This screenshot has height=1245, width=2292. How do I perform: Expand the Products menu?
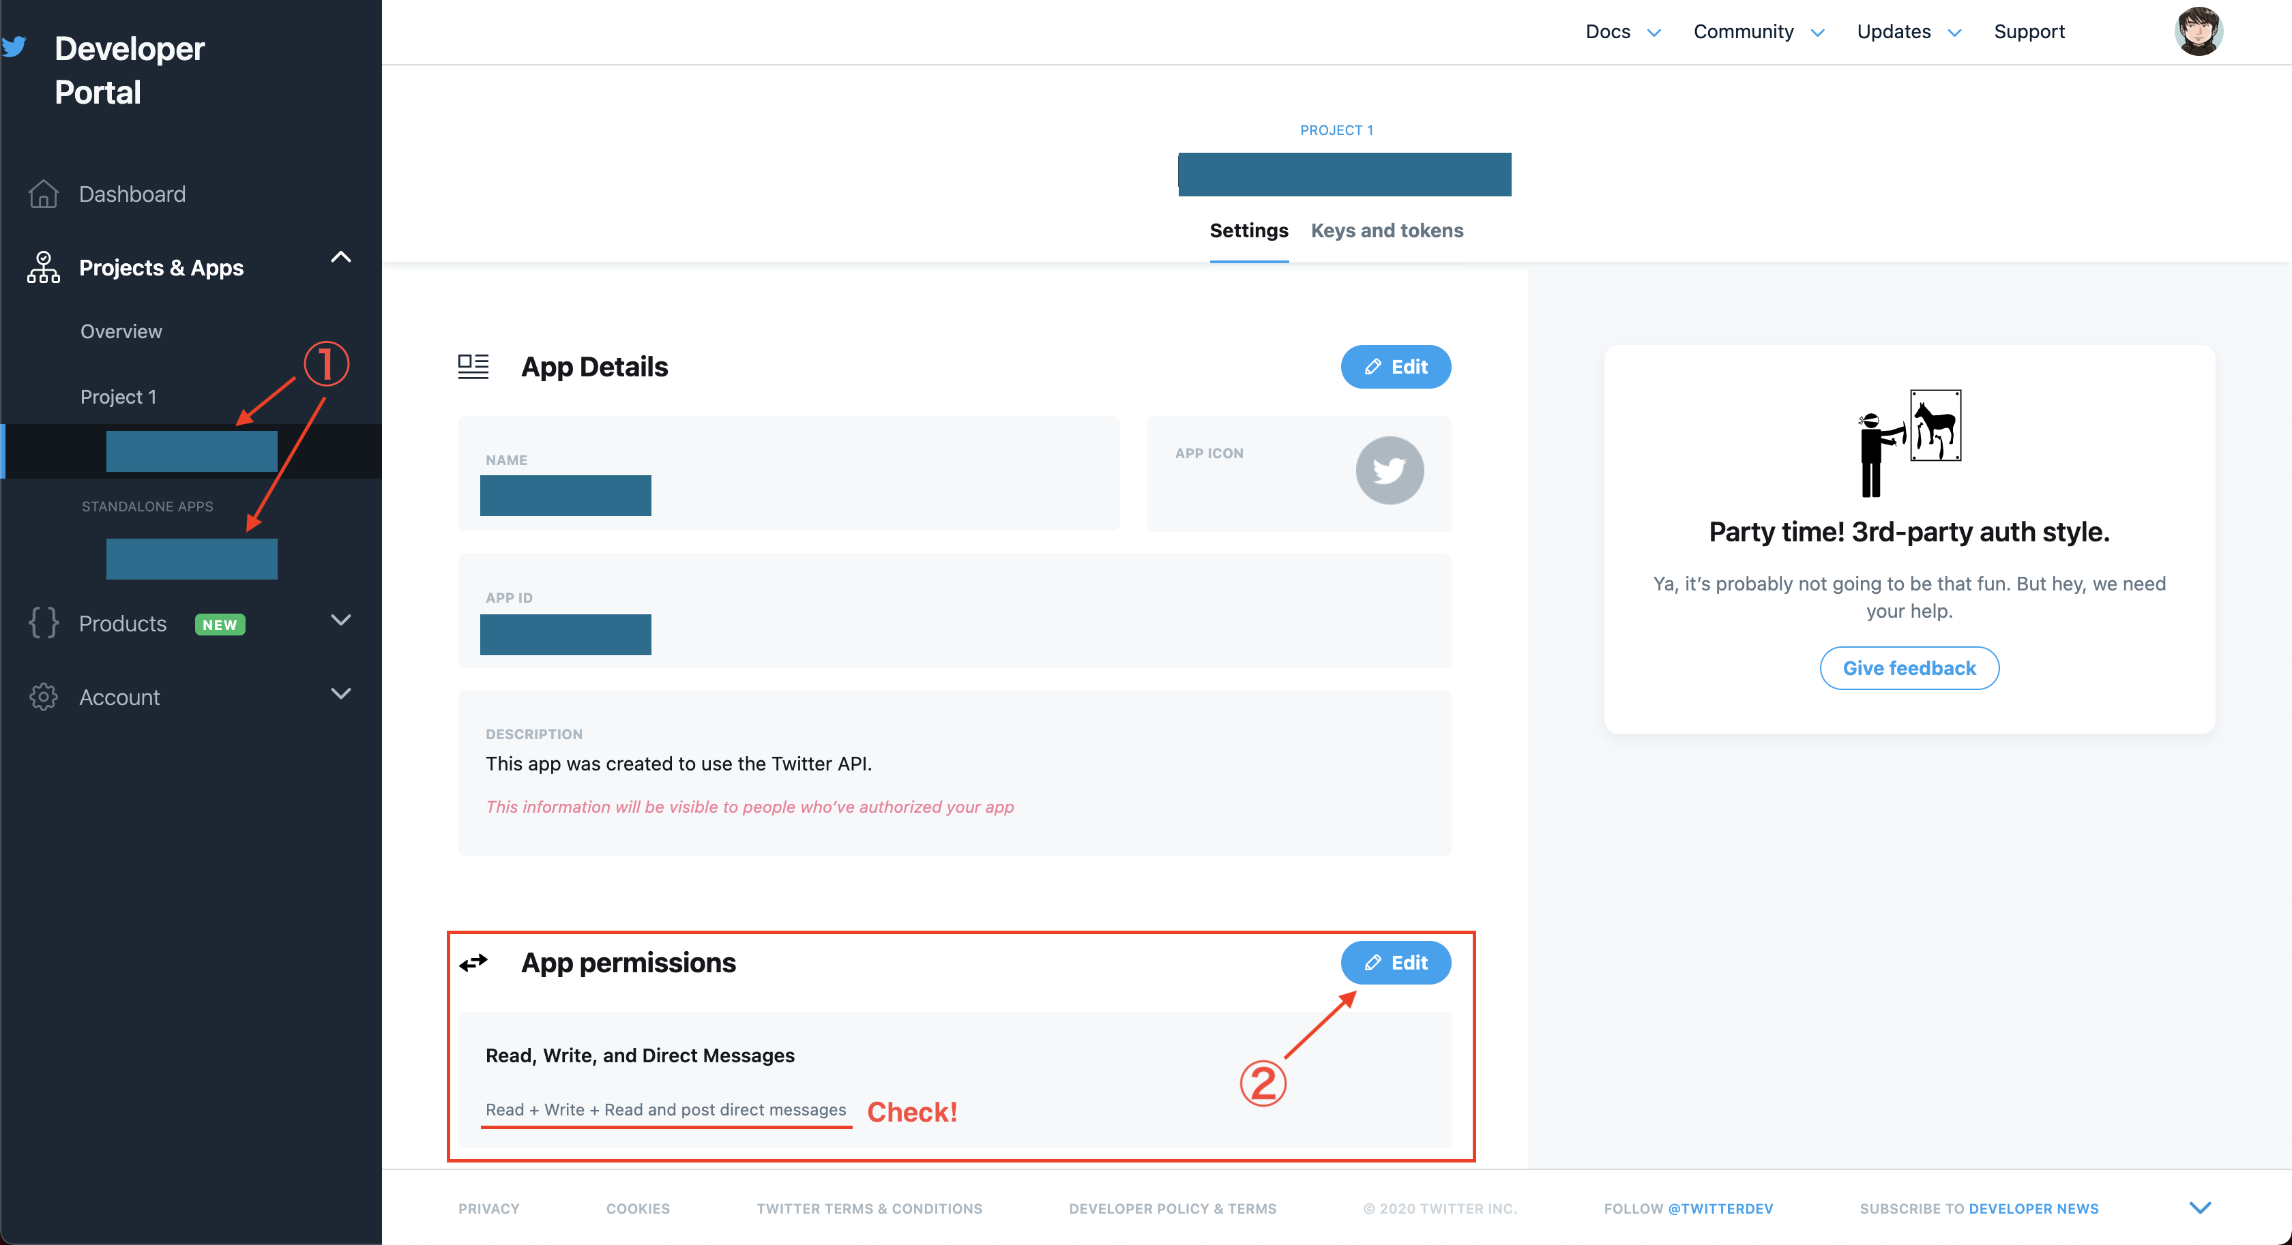click(x=341, y=620)
